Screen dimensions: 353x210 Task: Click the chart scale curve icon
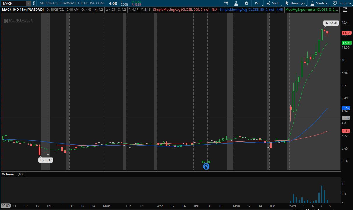[345, 10]
